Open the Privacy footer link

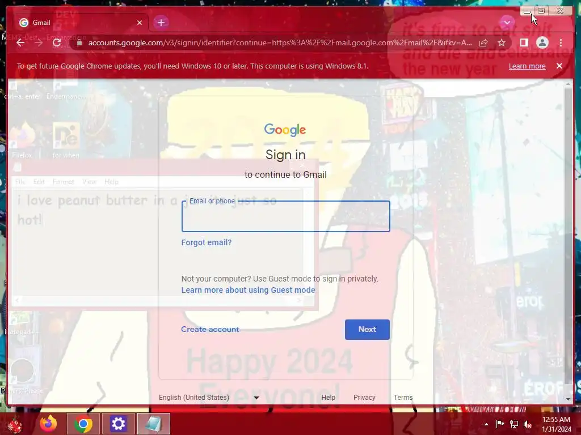[364, 398]
